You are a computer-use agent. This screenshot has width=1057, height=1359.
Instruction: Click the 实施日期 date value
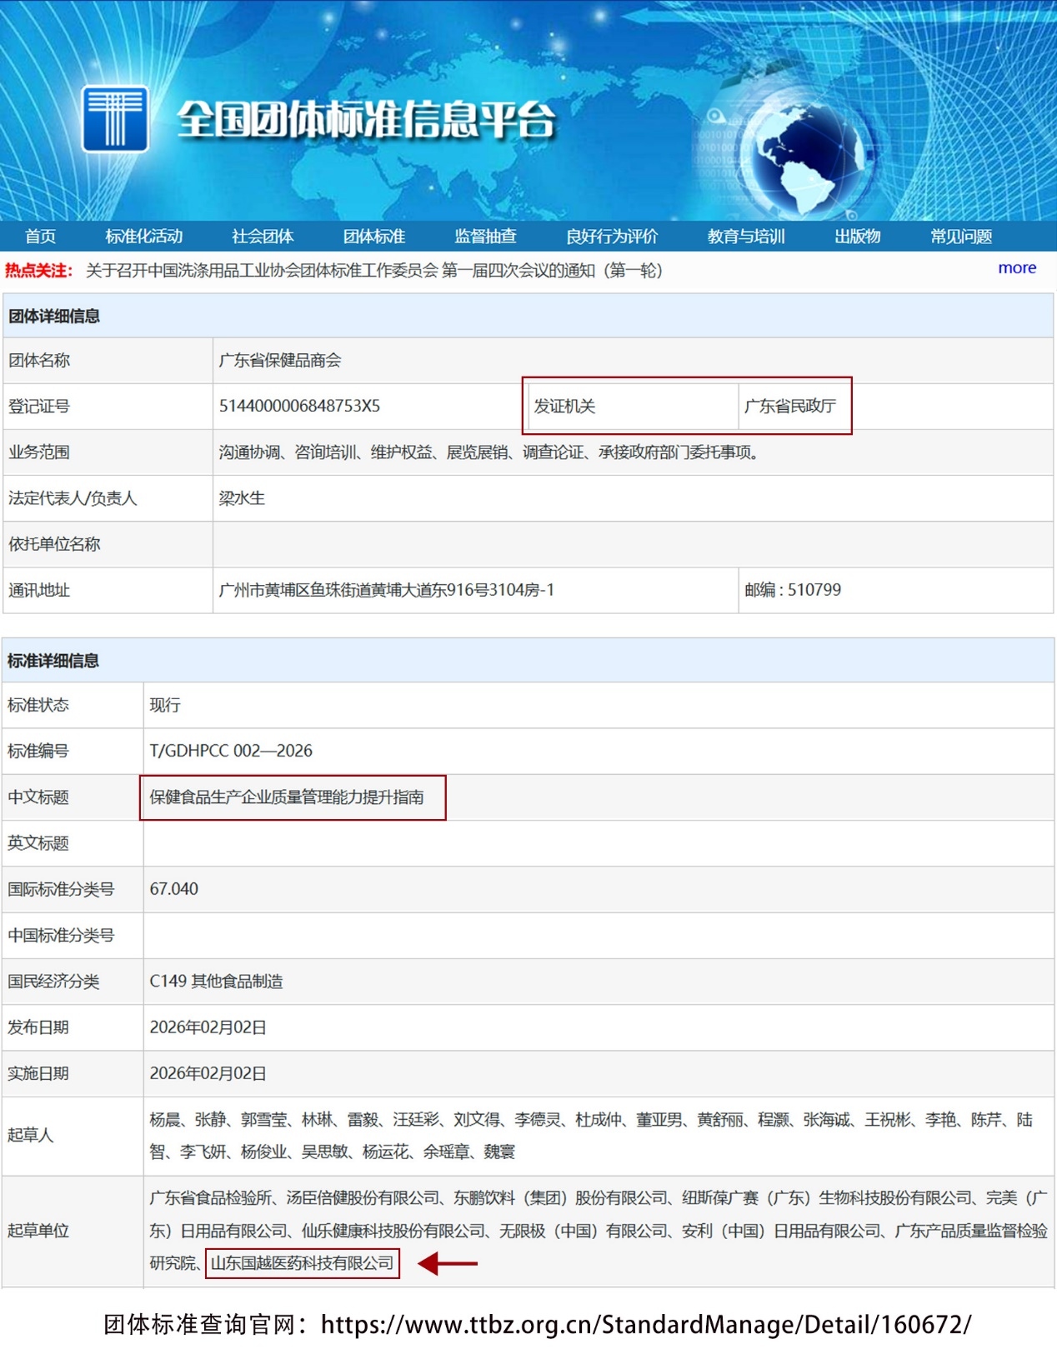tap(208, 1073)
